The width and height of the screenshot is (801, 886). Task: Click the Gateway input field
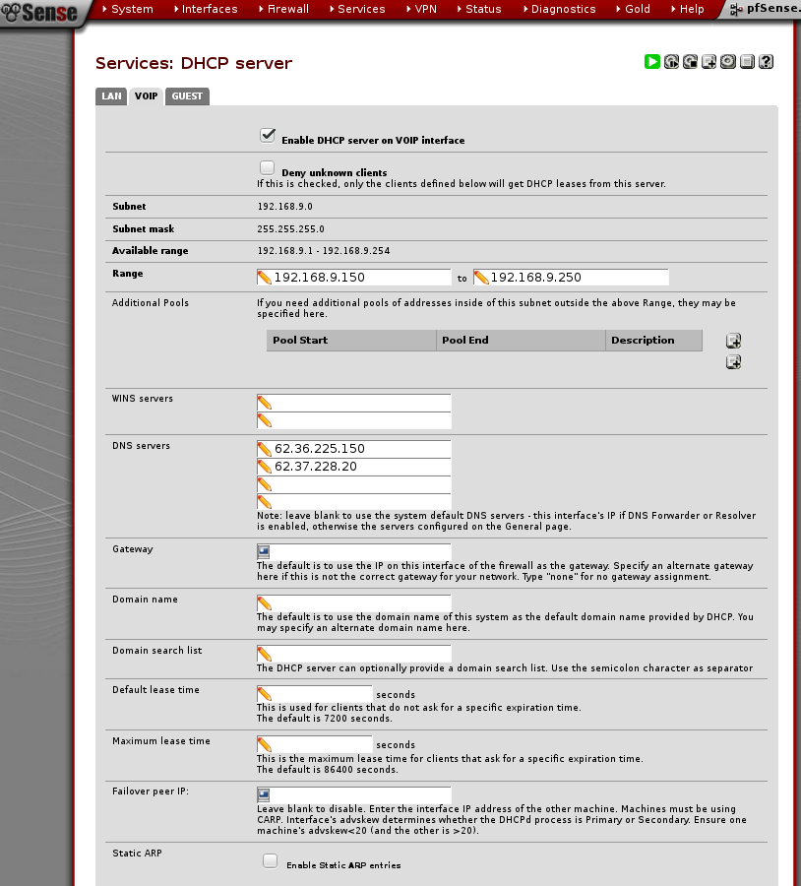(x=354, y=552)
